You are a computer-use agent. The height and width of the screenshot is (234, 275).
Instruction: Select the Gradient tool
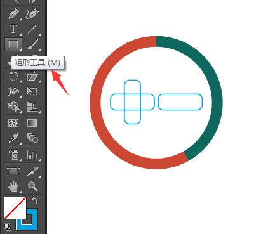(x=32, y=123)
